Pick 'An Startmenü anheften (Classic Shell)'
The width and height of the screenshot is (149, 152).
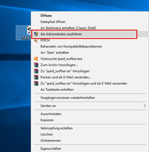coord(68,28)
